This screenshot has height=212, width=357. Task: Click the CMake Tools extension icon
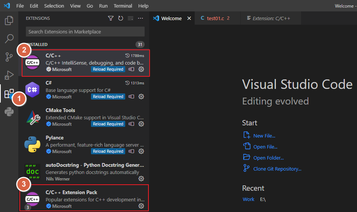click(33, 117)
